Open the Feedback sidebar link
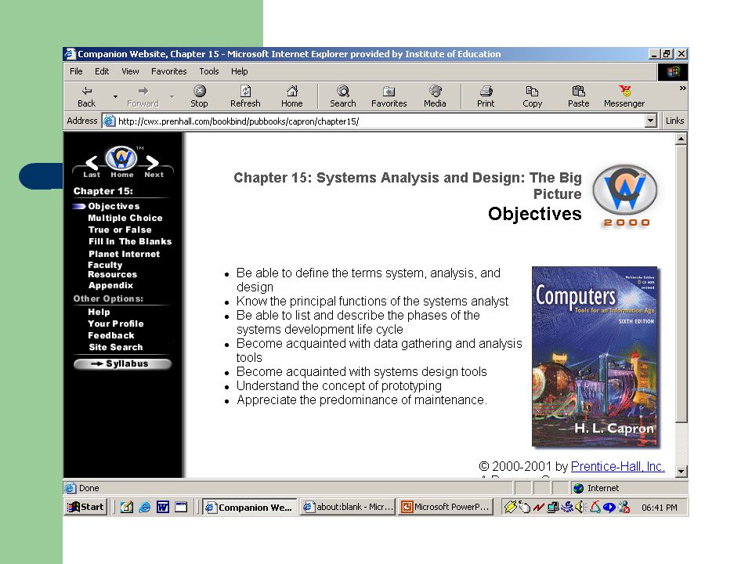Viewport: 752px width, 564px height. (x=111, y=336)
